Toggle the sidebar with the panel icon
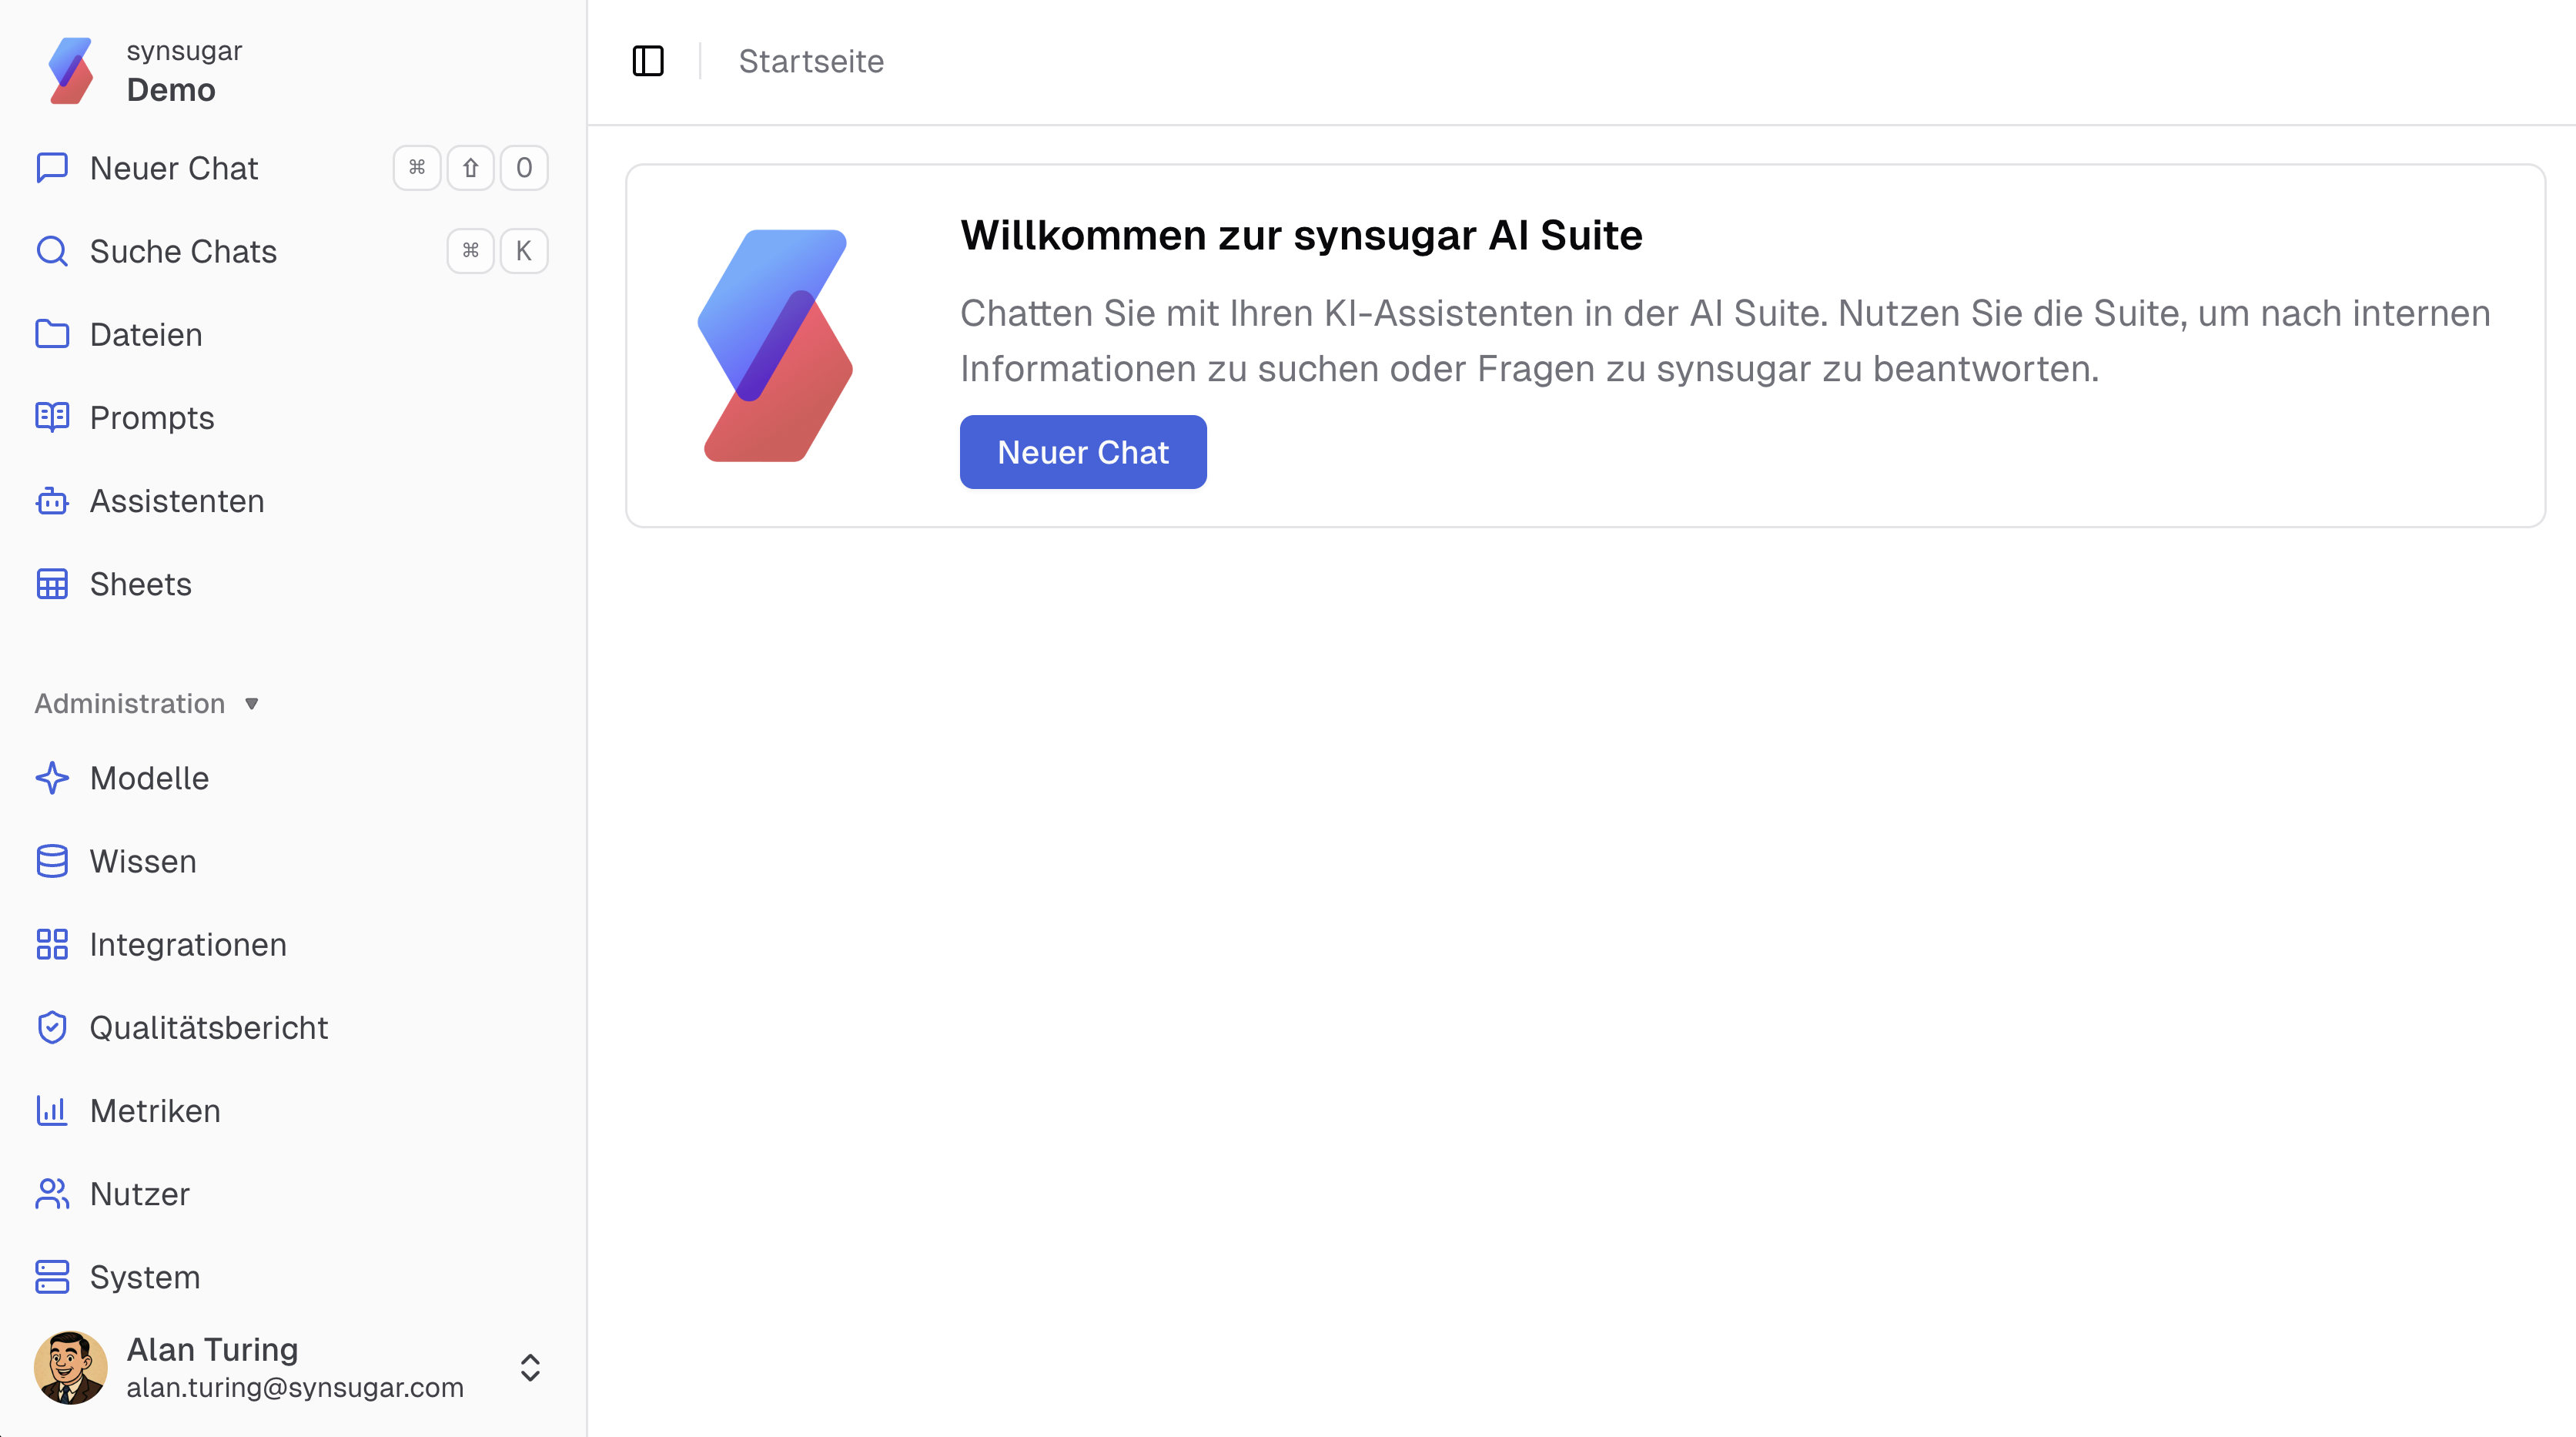The width and height of the screenshot is (2576, 1437). (x=648, y=61)
